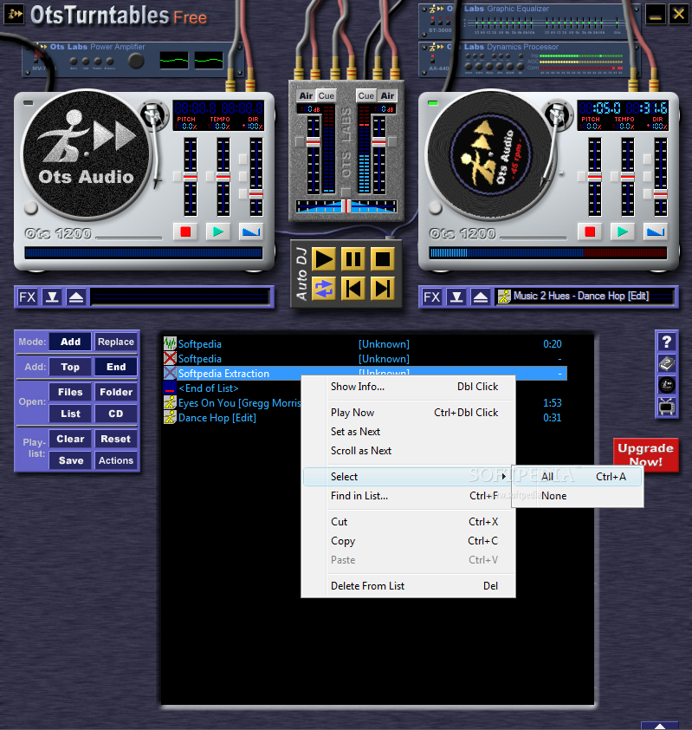Click Delete From List entry
This screenshot has width=692, height=730.
coord(410,586)
